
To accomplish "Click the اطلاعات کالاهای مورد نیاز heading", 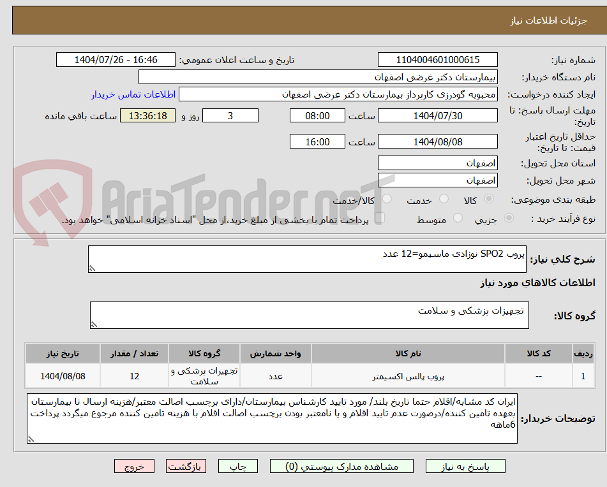I will (x=537, y=283).
